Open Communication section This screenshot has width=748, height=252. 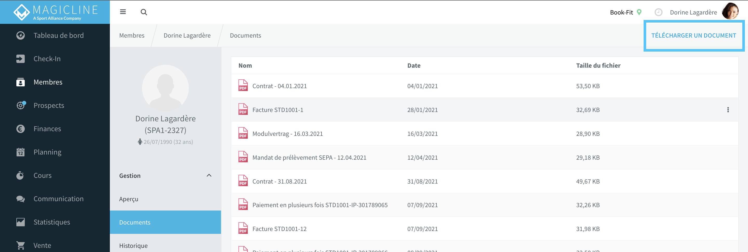click(x=59, y=199)
